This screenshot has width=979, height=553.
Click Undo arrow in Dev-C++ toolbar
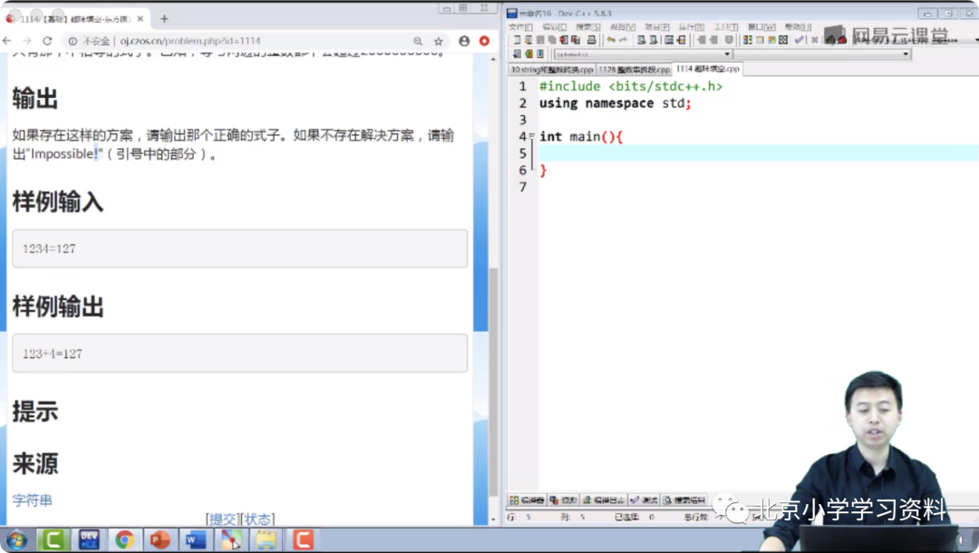[x=611, y=40]
